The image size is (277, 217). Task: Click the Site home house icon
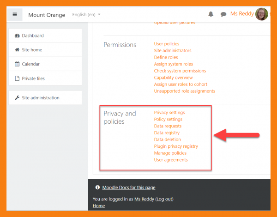coord(18,50)
